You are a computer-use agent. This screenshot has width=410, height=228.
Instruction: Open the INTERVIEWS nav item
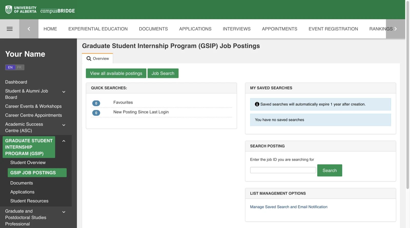coord(237,29)
